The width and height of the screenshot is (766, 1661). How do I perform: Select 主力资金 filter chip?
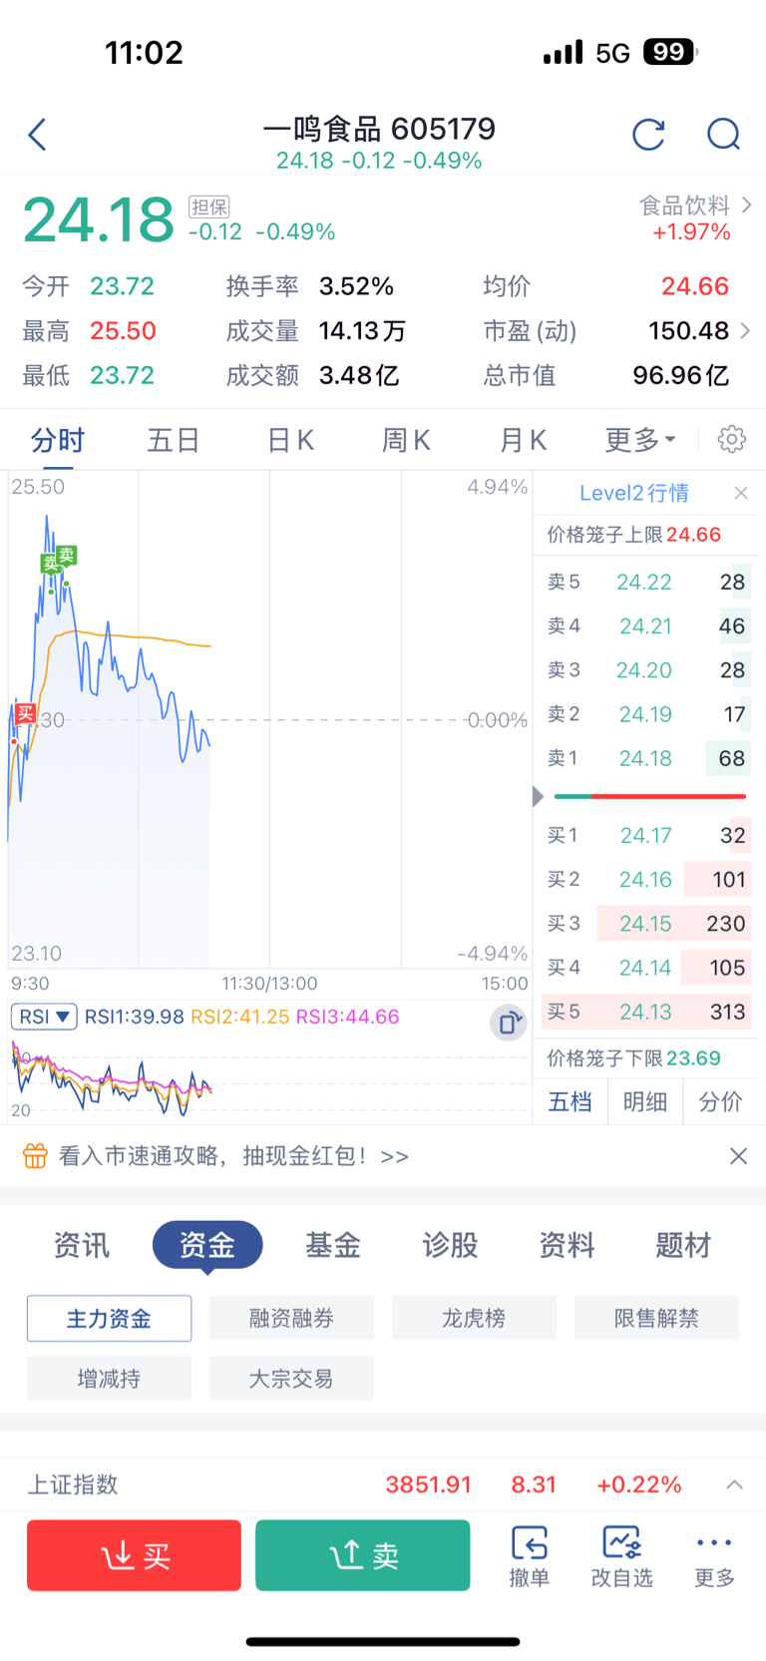[109, 1318]
